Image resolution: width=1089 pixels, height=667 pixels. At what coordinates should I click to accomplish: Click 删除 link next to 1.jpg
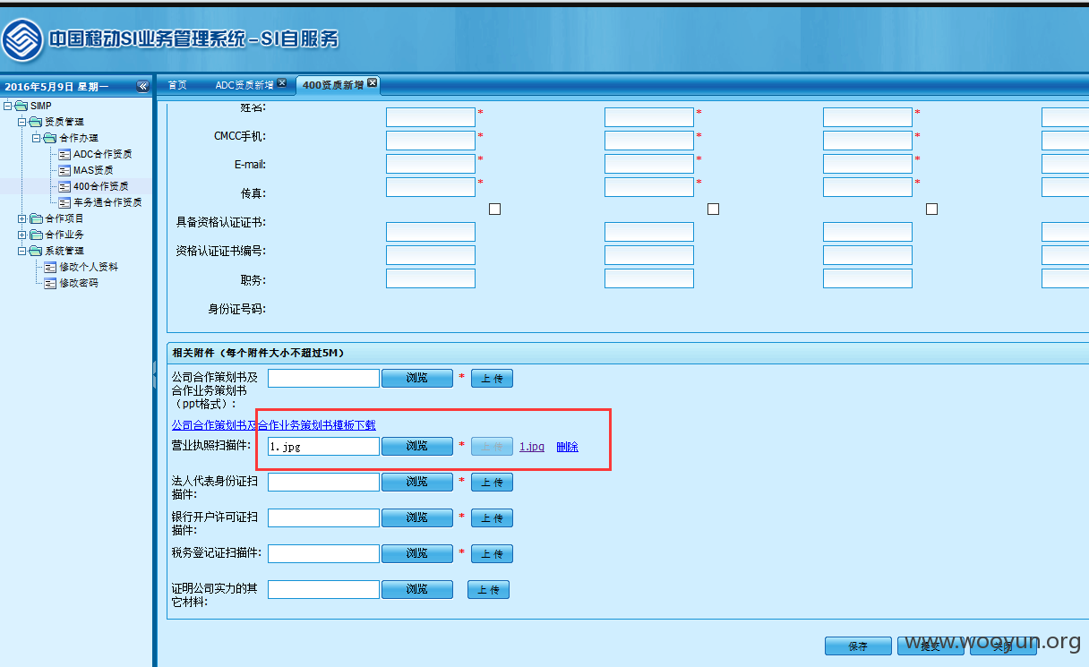click(567, 446)
